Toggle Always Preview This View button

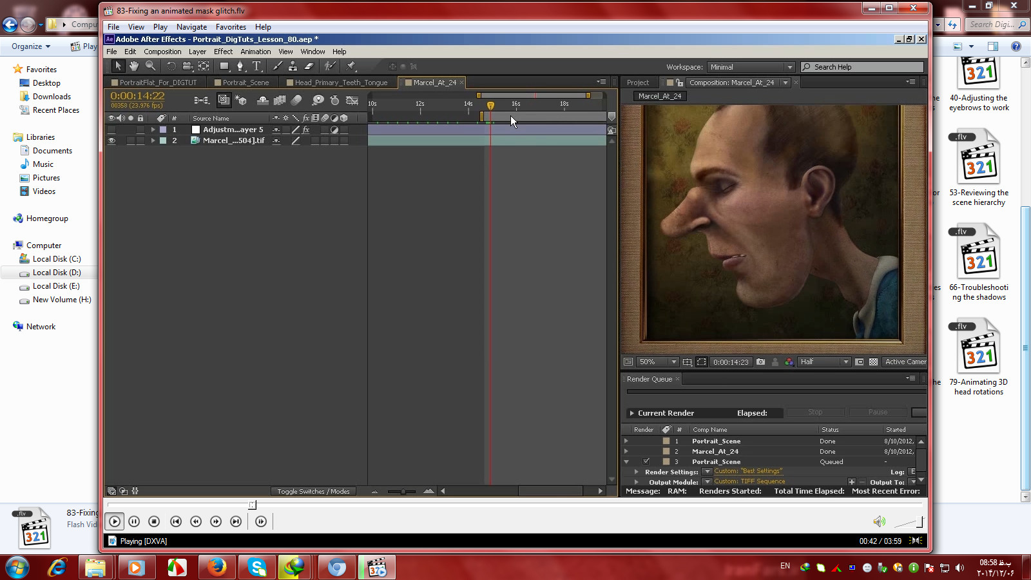pos(628,362)
